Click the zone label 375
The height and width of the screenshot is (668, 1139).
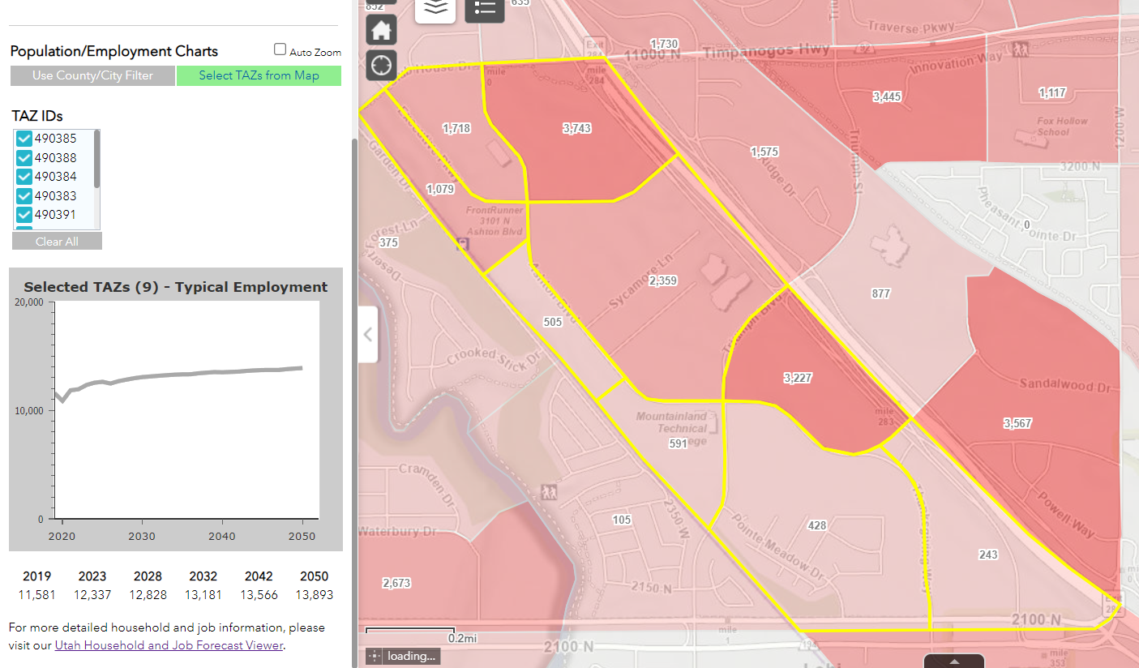tap(388, 242)
